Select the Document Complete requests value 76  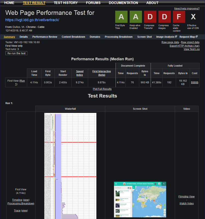click(132, 83)
